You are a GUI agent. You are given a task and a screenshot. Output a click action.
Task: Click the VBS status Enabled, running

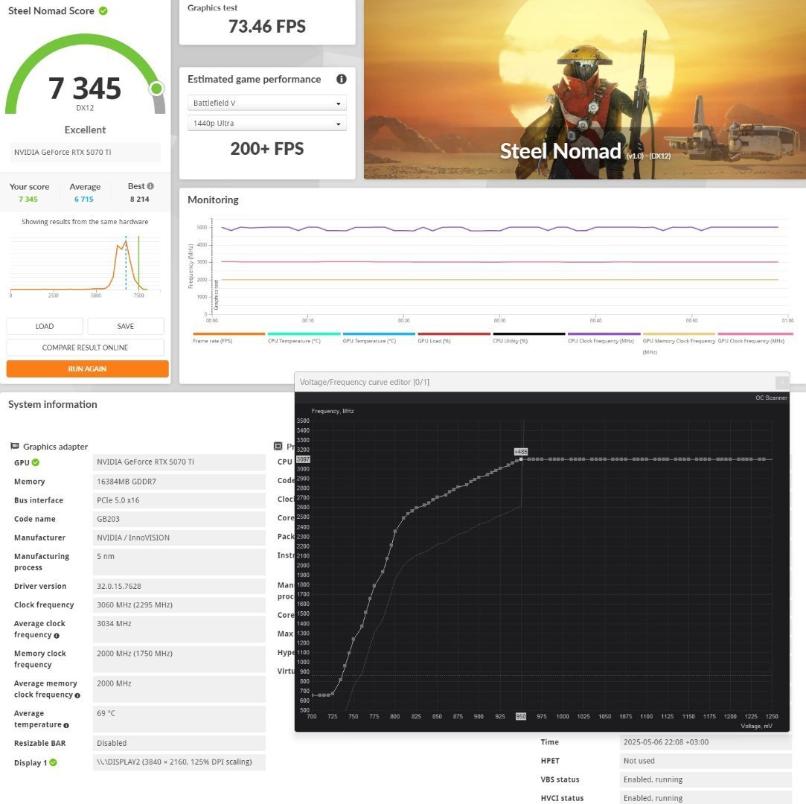tap(706, 780)
